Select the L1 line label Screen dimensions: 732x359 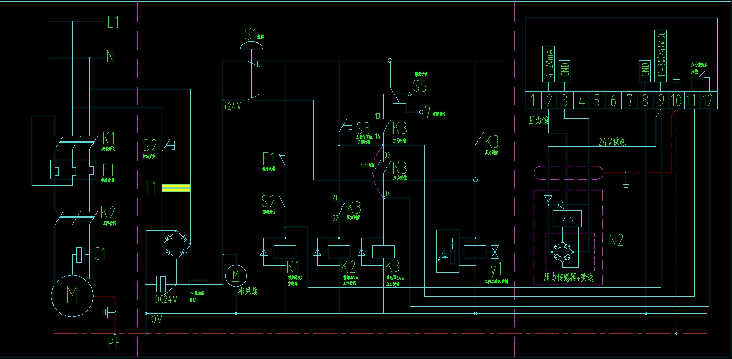point(113,22)
